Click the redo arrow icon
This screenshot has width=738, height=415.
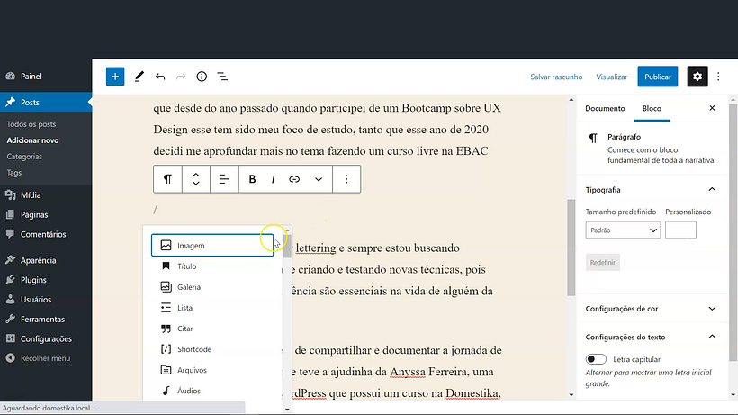[x=181, y=77]
